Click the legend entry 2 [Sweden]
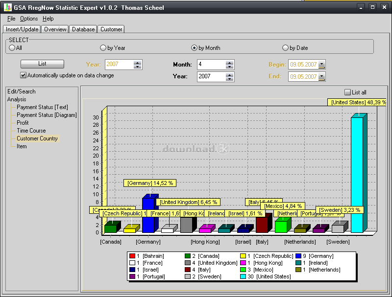Screen dimensions: 392x297 tap(203, 276)
